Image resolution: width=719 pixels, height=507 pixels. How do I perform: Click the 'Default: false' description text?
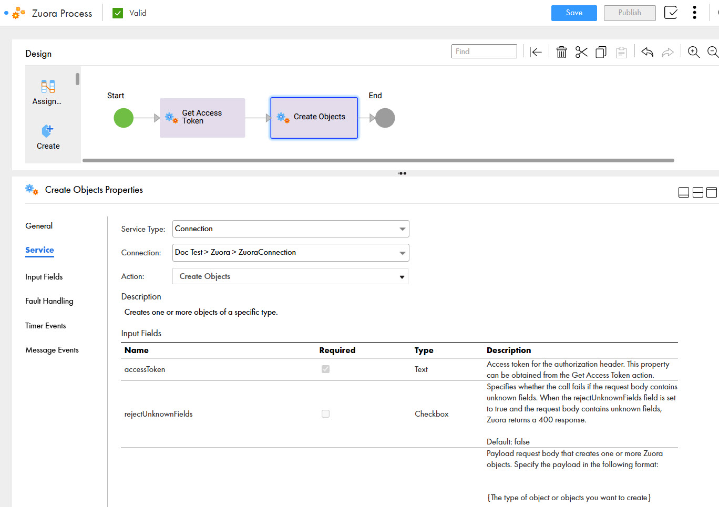click(x=508, y=442)
